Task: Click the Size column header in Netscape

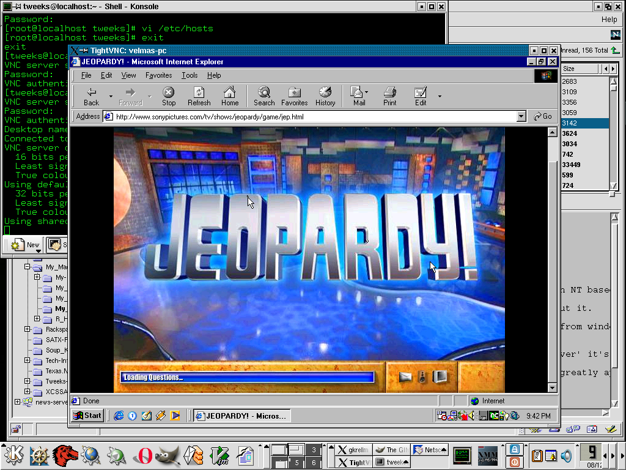Action: coord(580,69)
